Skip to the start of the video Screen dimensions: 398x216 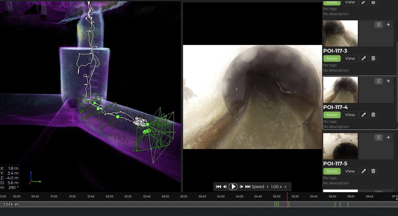pos(218,187)
